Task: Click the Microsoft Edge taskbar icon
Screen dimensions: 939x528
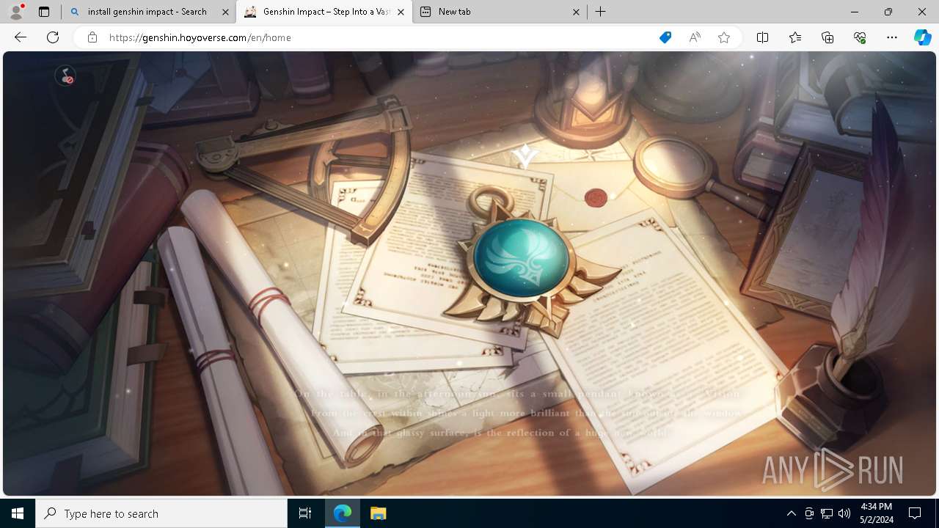Action: point(343,513)
